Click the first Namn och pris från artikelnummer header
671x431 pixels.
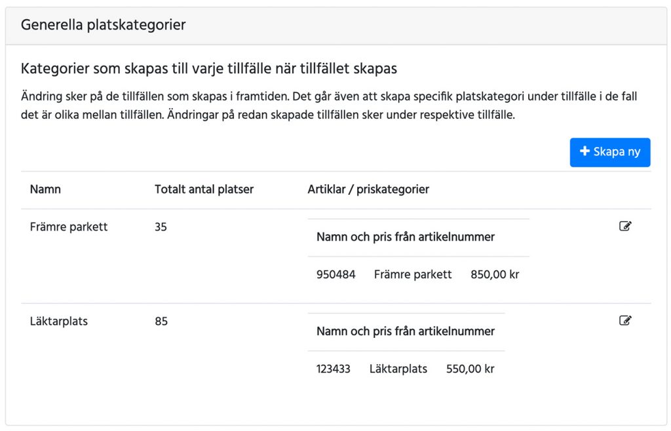pyautogui.click(x=405, y=237)
